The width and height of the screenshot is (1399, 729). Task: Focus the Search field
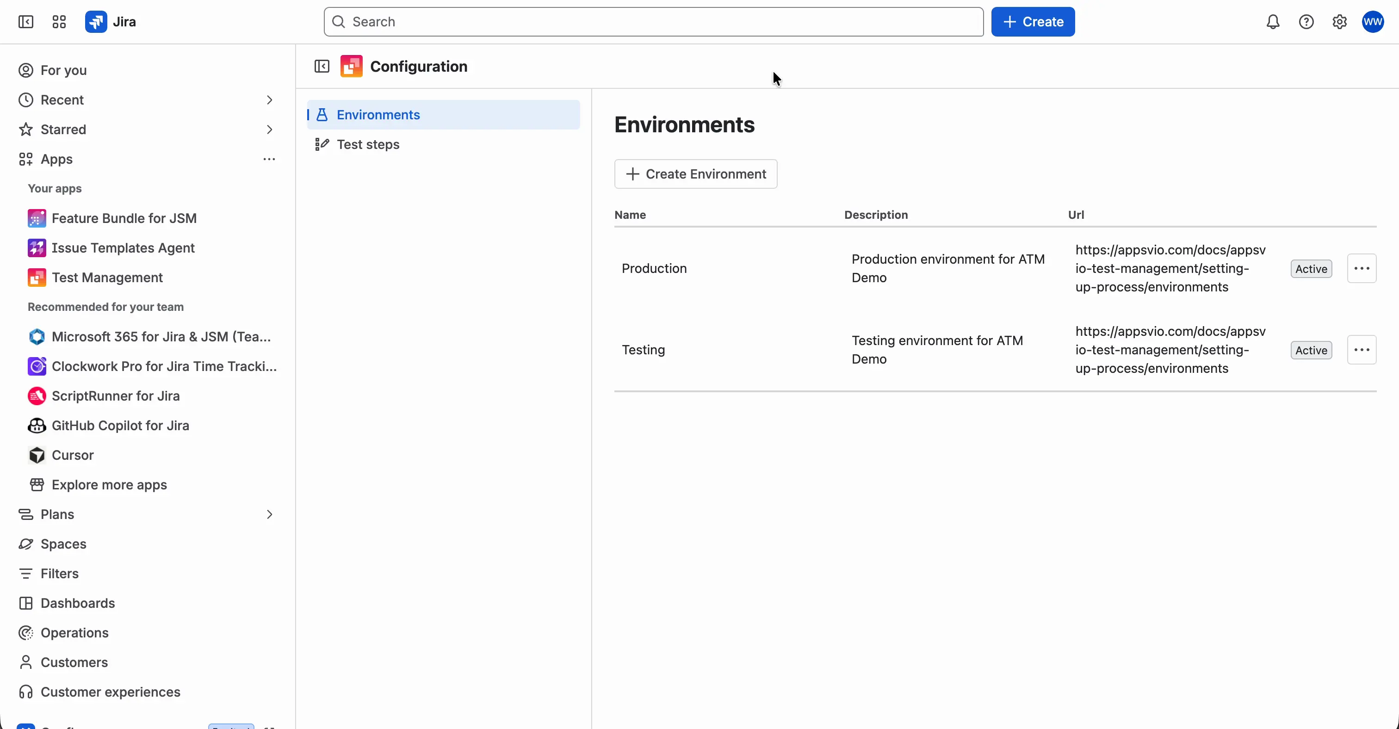[x=653, y=22]
